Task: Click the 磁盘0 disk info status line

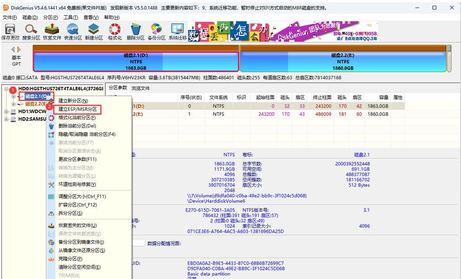Action: 172,78
